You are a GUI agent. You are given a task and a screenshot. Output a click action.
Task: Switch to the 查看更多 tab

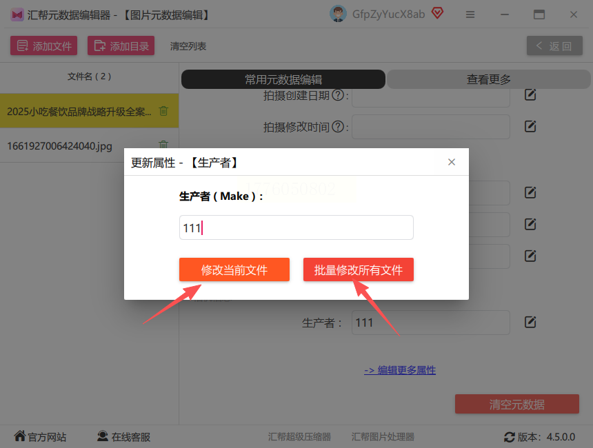[489, 79]
